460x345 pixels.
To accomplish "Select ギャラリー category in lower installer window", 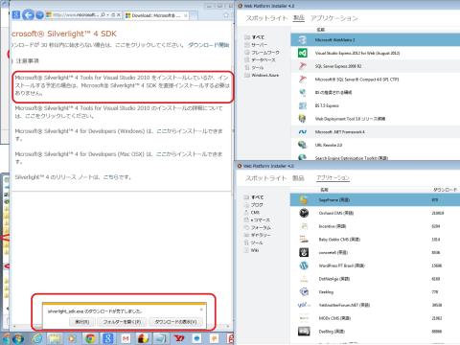I will 261,235.
